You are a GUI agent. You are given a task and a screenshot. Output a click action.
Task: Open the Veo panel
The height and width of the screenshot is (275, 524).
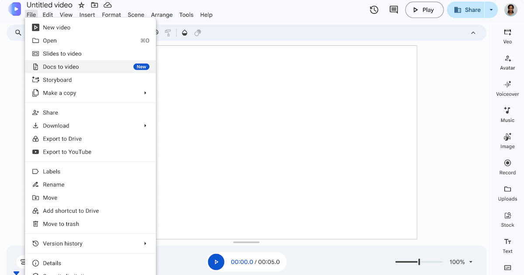pos(507,36)
